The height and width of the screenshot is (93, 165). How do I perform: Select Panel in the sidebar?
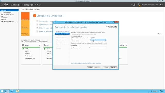point(9,10)
